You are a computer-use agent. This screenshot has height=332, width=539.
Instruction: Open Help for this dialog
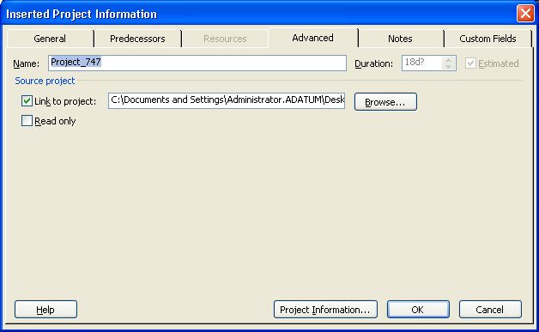45,310
